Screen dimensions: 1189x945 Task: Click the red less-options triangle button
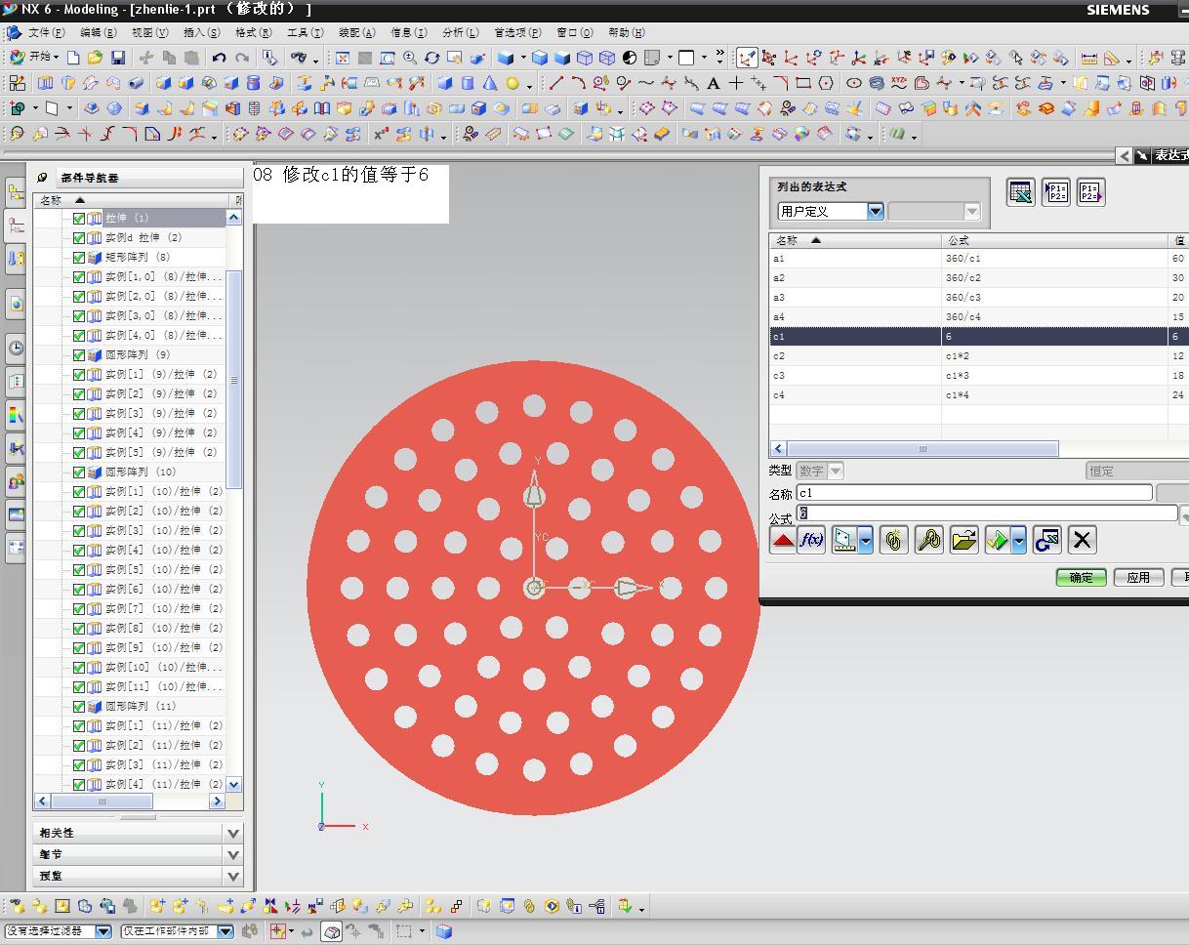click(783, 540)
